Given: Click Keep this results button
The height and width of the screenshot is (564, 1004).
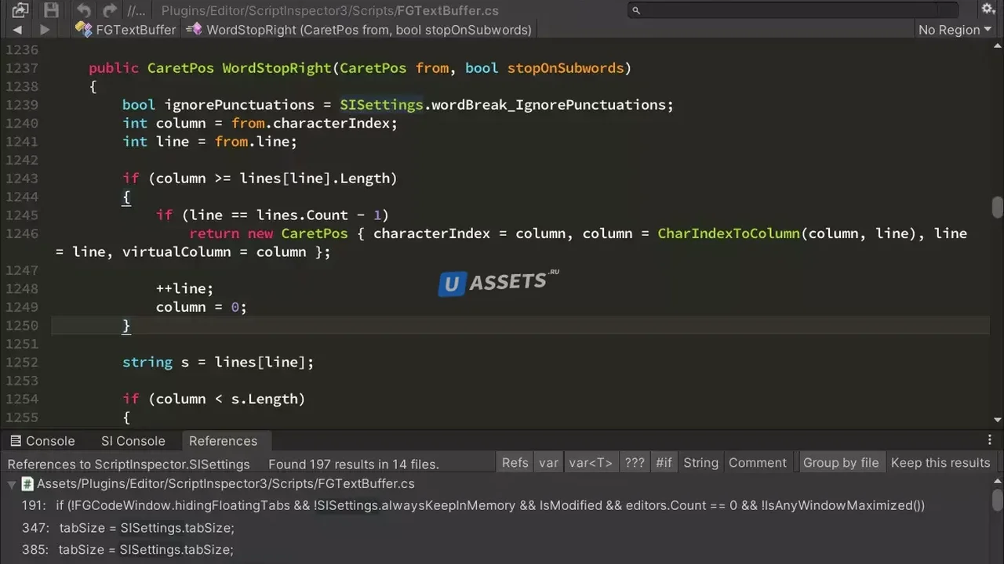Looking at the screenshot, I should click(x=940, y=463).
